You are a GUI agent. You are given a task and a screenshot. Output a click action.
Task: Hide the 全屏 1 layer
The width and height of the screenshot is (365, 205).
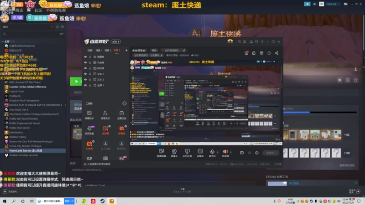tap(85, 85)
